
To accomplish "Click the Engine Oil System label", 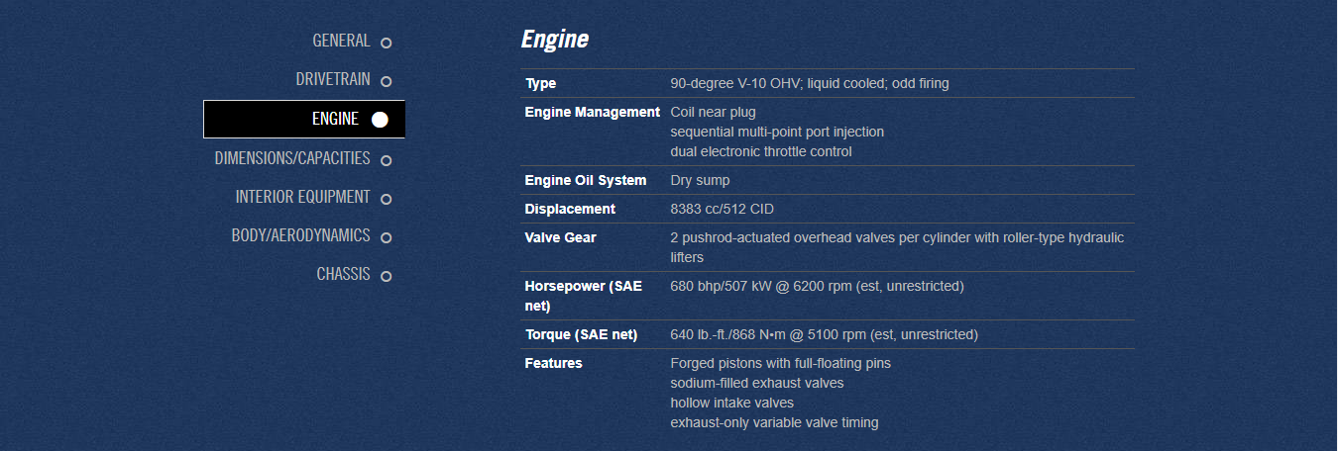I will click(585, 181).
